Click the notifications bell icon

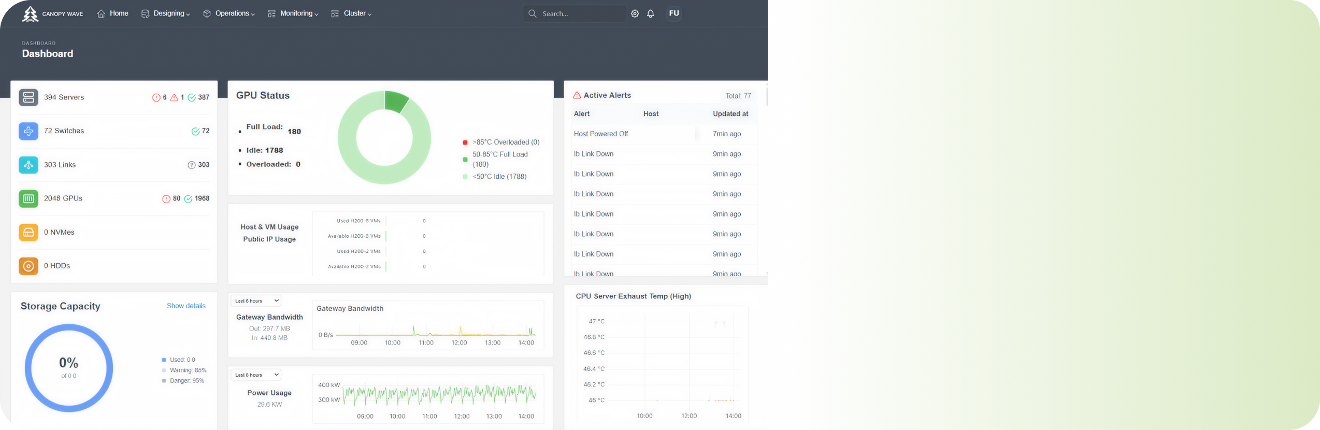point(651,14)
